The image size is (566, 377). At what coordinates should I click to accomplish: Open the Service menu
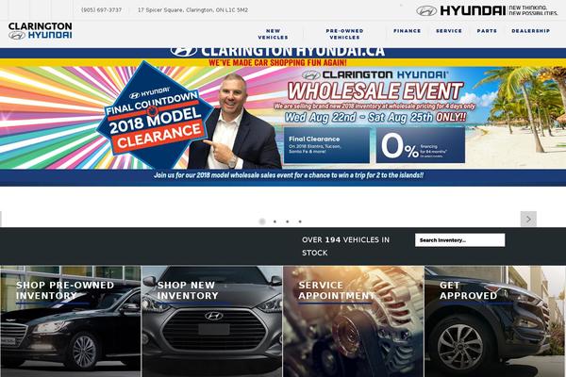449,31
